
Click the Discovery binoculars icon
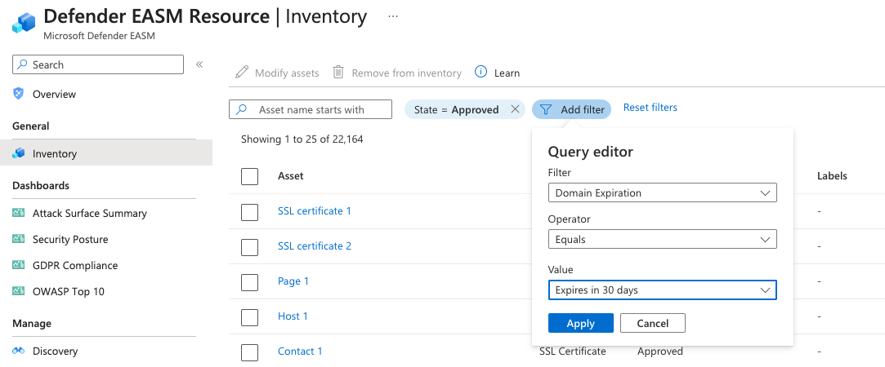[19, 351]
